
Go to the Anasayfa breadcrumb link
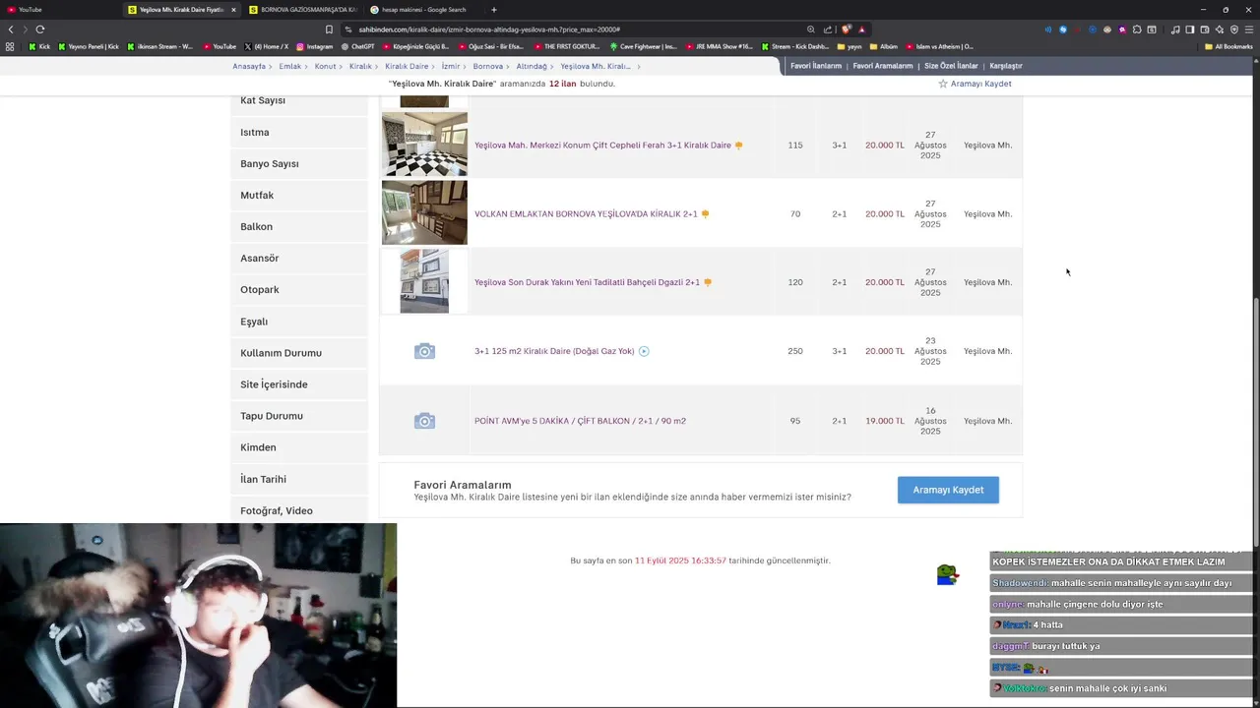[x=249, y=66]
